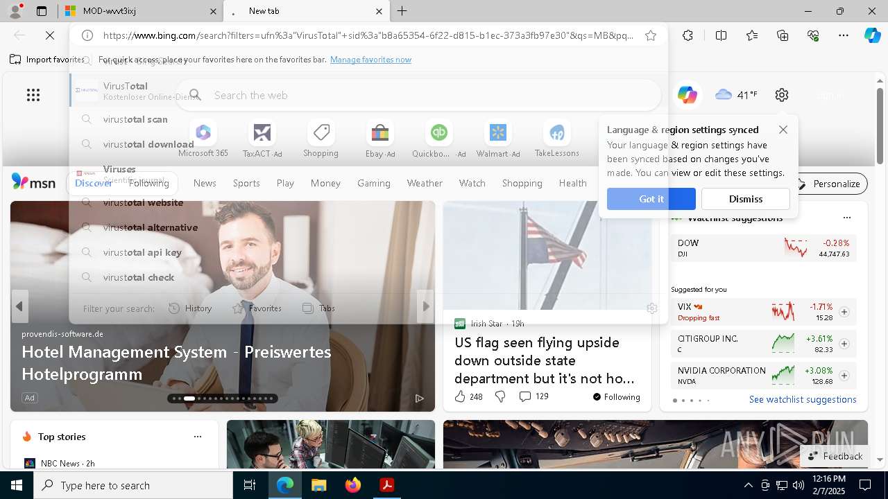Image resolution: width=888 pixels, height=499 pixels.
Task: Switch to the MOD-wvvt3ixj browser tab
Action: (139, 11)
